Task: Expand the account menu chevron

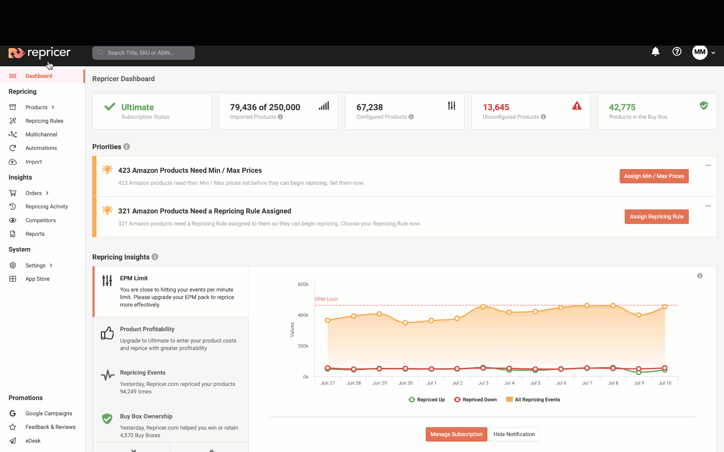Action: [x=713, y=53]
